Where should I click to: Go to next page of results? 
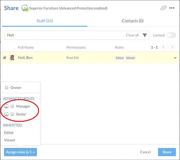click(172, 47)
